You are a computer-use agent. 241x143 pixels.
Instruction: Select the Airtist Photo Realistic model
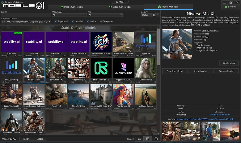tap(11, 122)
